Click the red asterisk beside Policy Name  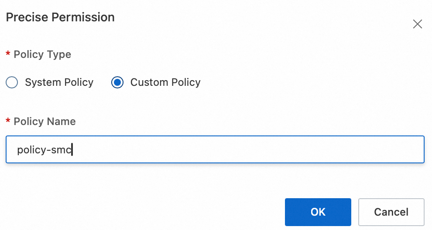[x=8, y=122]
